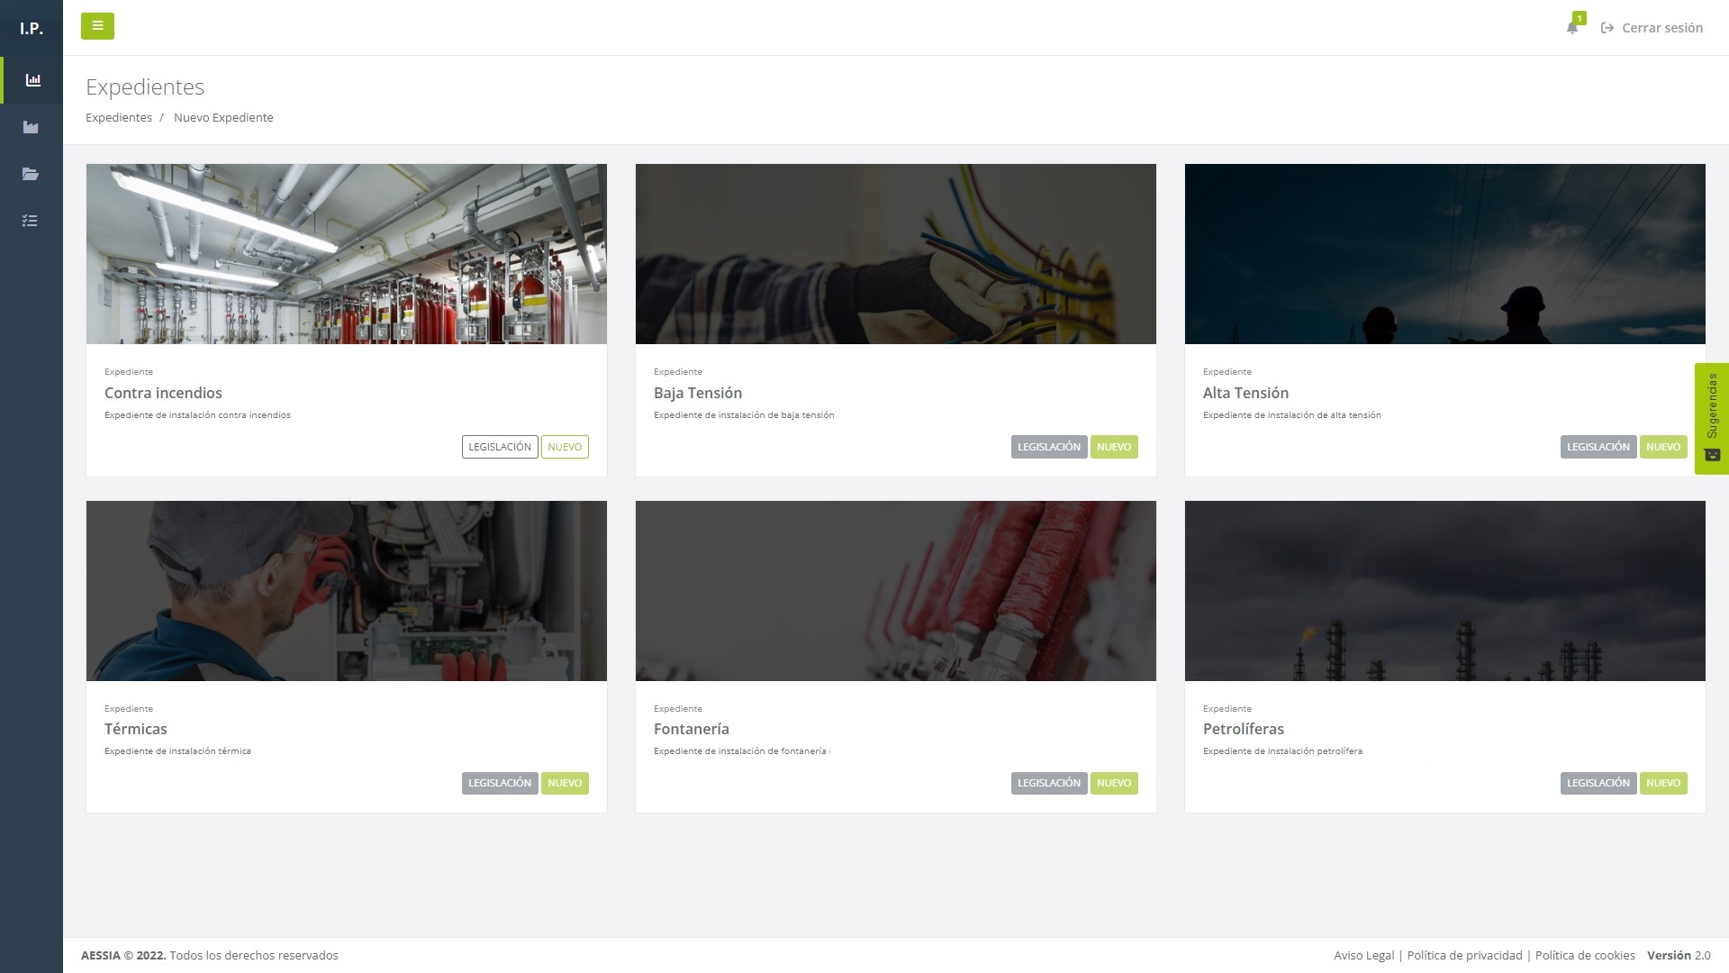Click the Contra incendios card image

347,254
